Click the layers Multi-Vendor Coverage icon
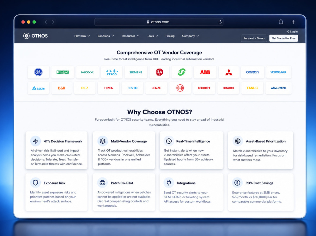Viewport: 316px width, 236px height. pos(103,141)
